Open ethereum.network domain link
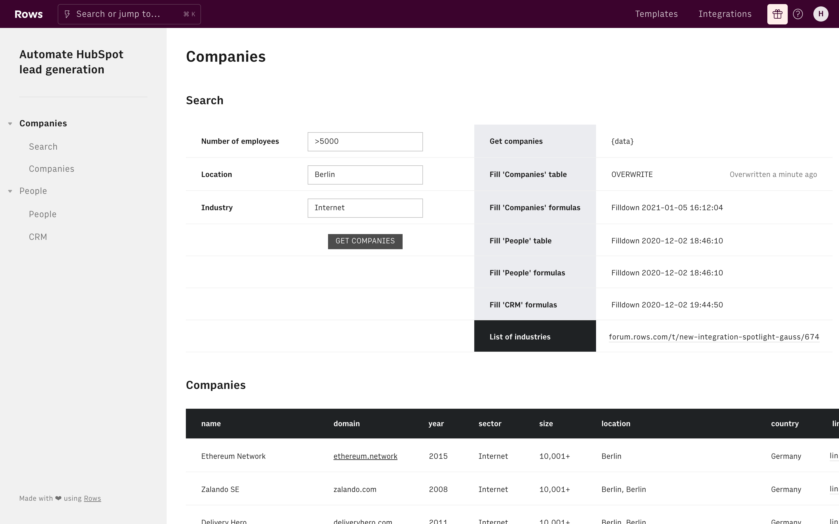This screenshot has height=524, width=839. point(365,456)
